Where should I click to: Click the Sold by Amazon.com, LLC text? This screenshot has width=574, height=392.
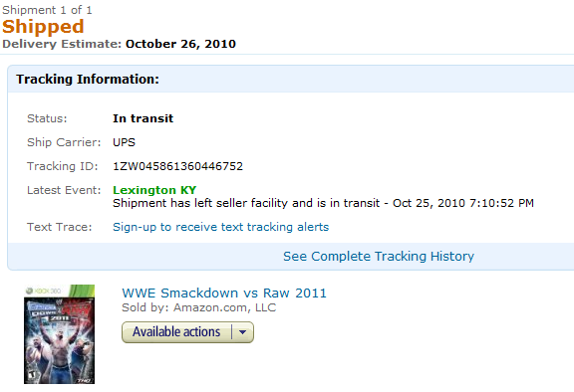tap(198, 307)
